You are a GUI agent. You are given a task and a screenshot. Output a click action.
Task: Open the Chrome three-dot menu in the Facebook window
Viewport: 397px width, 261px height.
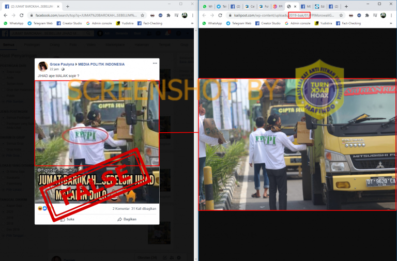pos(193,16)
